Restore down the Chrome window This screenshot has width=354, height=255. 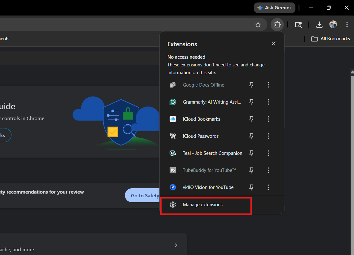pyautogui.click(x=329, y=8)
